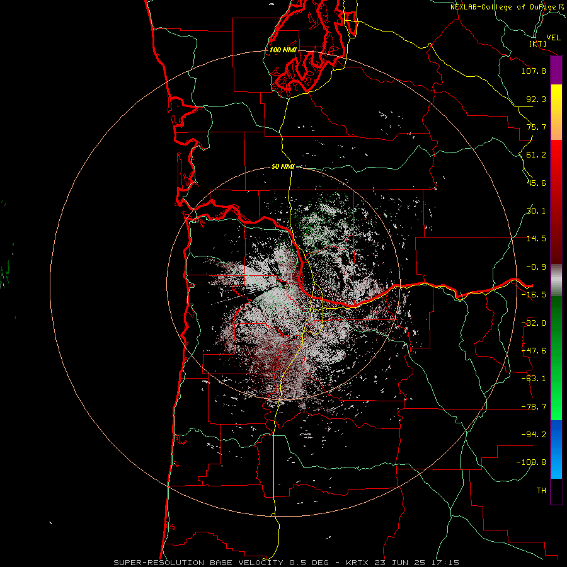Click the -94.2 velocity scale value
This screenshot has width=567, height=567.
[x=534, y=435]
